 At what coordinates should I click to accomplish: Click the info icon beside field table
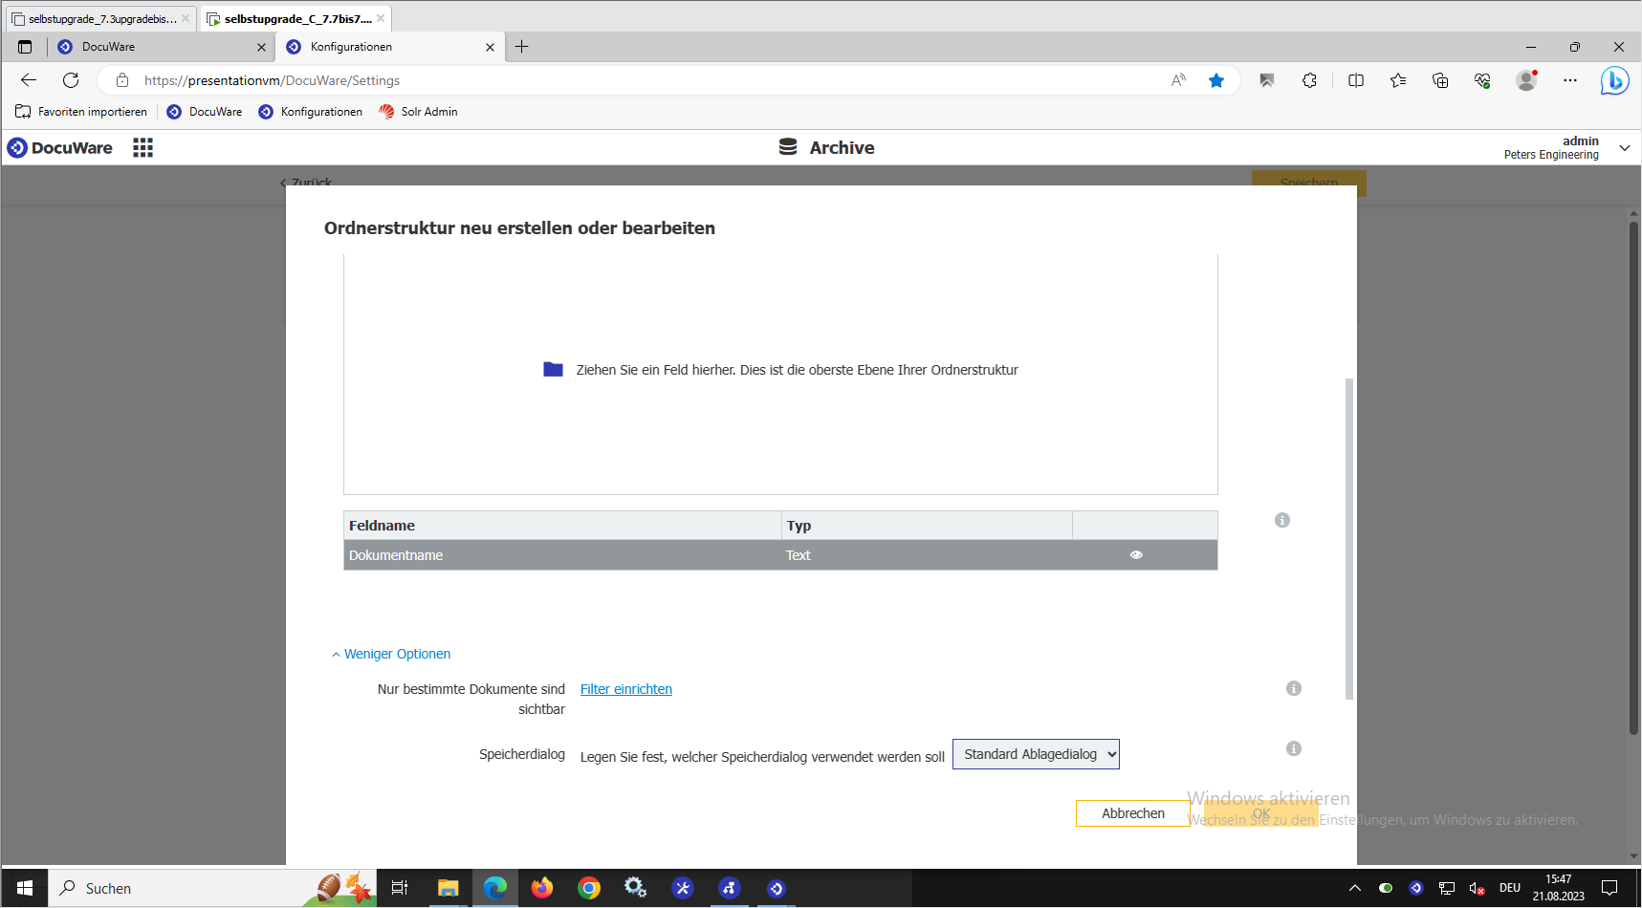(1281, 520)
